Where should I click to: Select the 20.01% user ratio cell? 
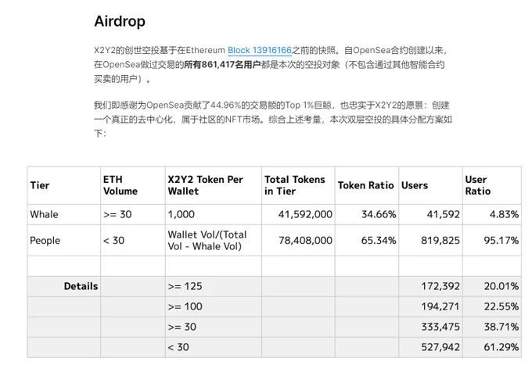click(x=492, y=286)
